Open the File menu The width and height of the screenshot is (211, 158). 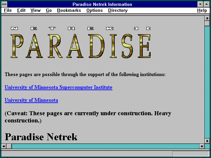(8, 11)
